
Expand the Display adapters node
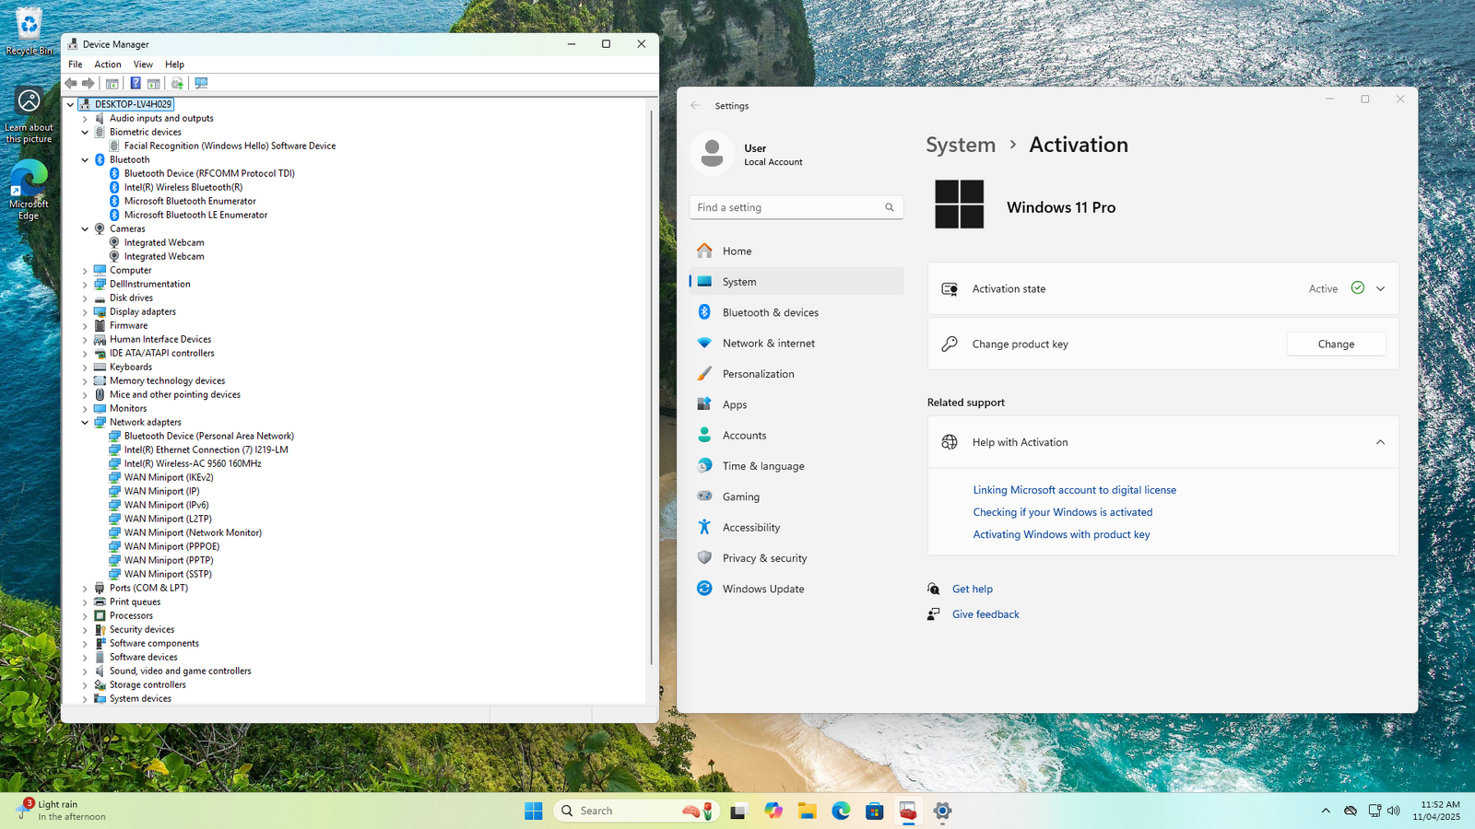point(85,312)
